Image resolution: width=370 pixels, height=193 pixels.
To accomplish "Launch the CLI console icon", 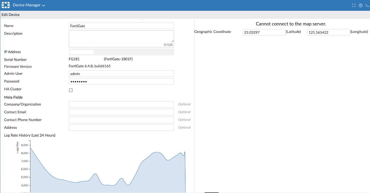I will coord(367,5).
